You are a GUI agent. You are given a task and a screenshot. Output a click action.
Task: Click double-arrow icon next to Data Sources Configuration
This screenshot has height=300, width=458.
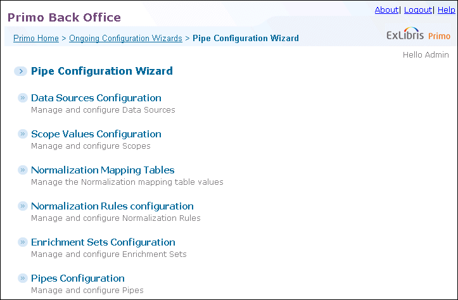pyautogui.click(x=23, y=97)
